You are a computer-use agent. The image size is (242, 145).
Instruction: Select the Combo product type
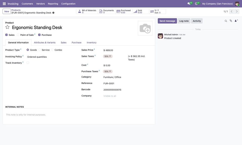[52, 50]
